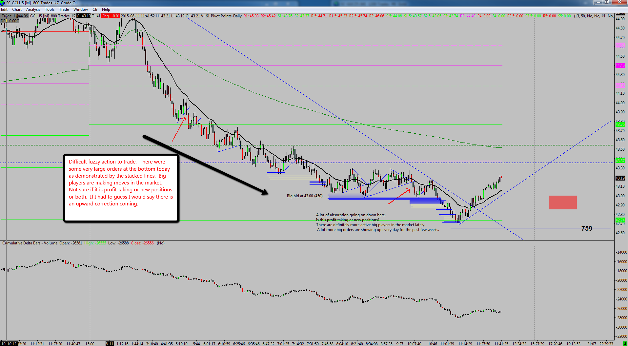628x346 pixels.
Task: Click the '10 10:12' time axis label
Action: click(9, 344)
